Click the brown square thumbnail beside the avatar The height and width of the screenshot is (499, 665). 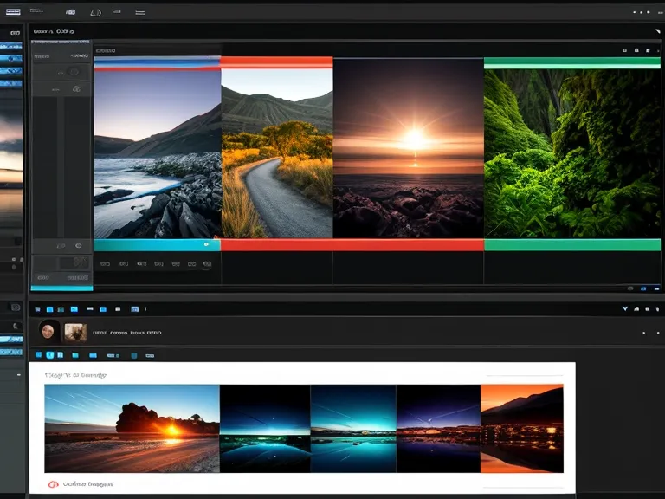click(x=75, y=333)
